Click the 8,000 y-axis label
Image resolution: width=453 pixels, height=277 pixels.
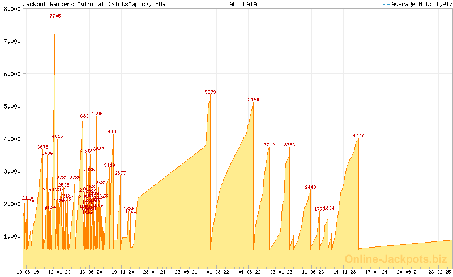12,9
